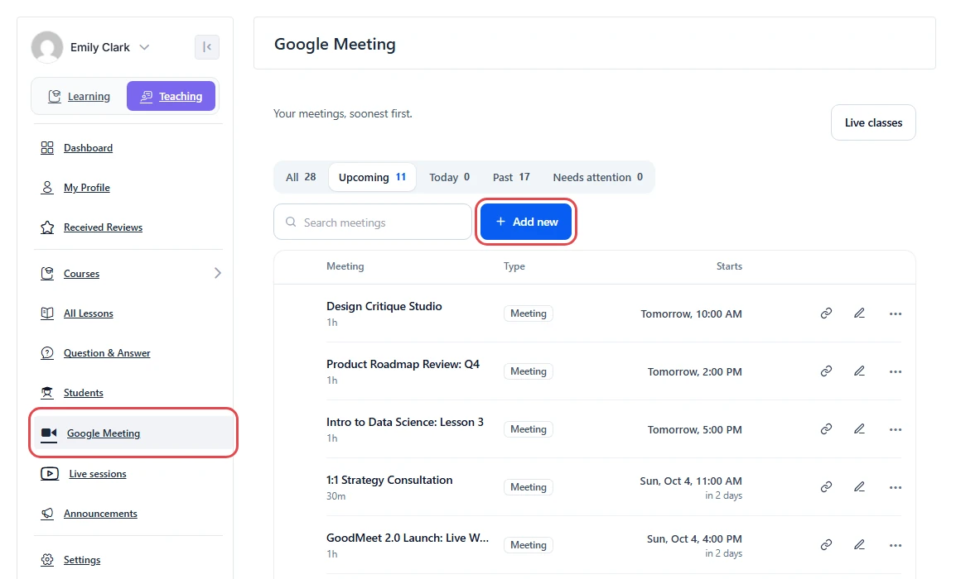Click the Students graduate icon
Viewport: 956px width, 579px height.
click(x=47, y=393)
